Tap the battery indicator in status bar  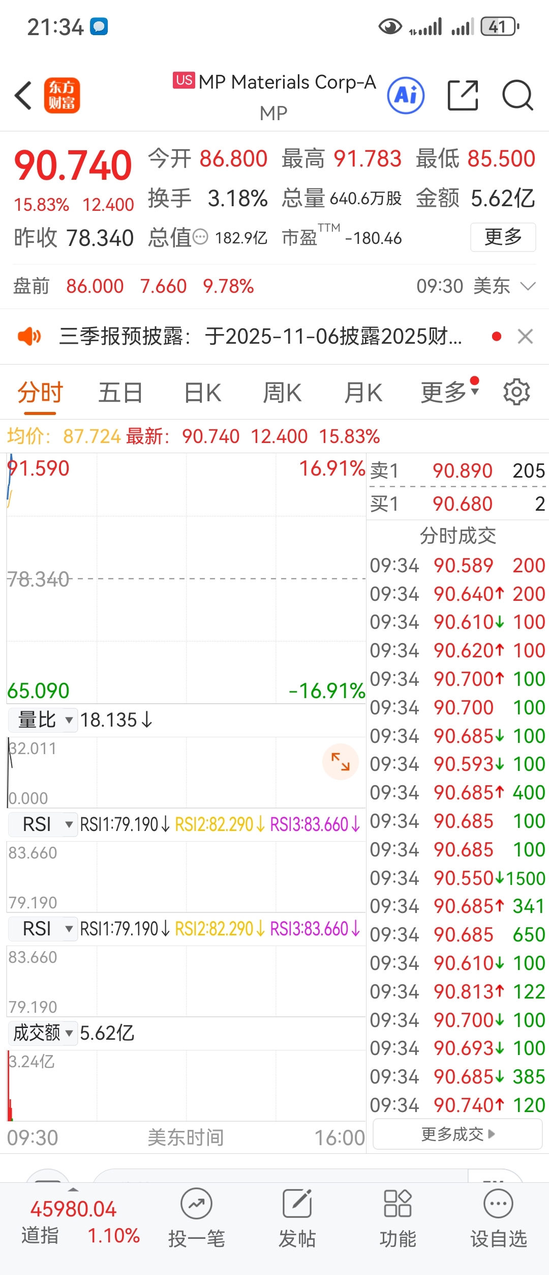point(500,26)
